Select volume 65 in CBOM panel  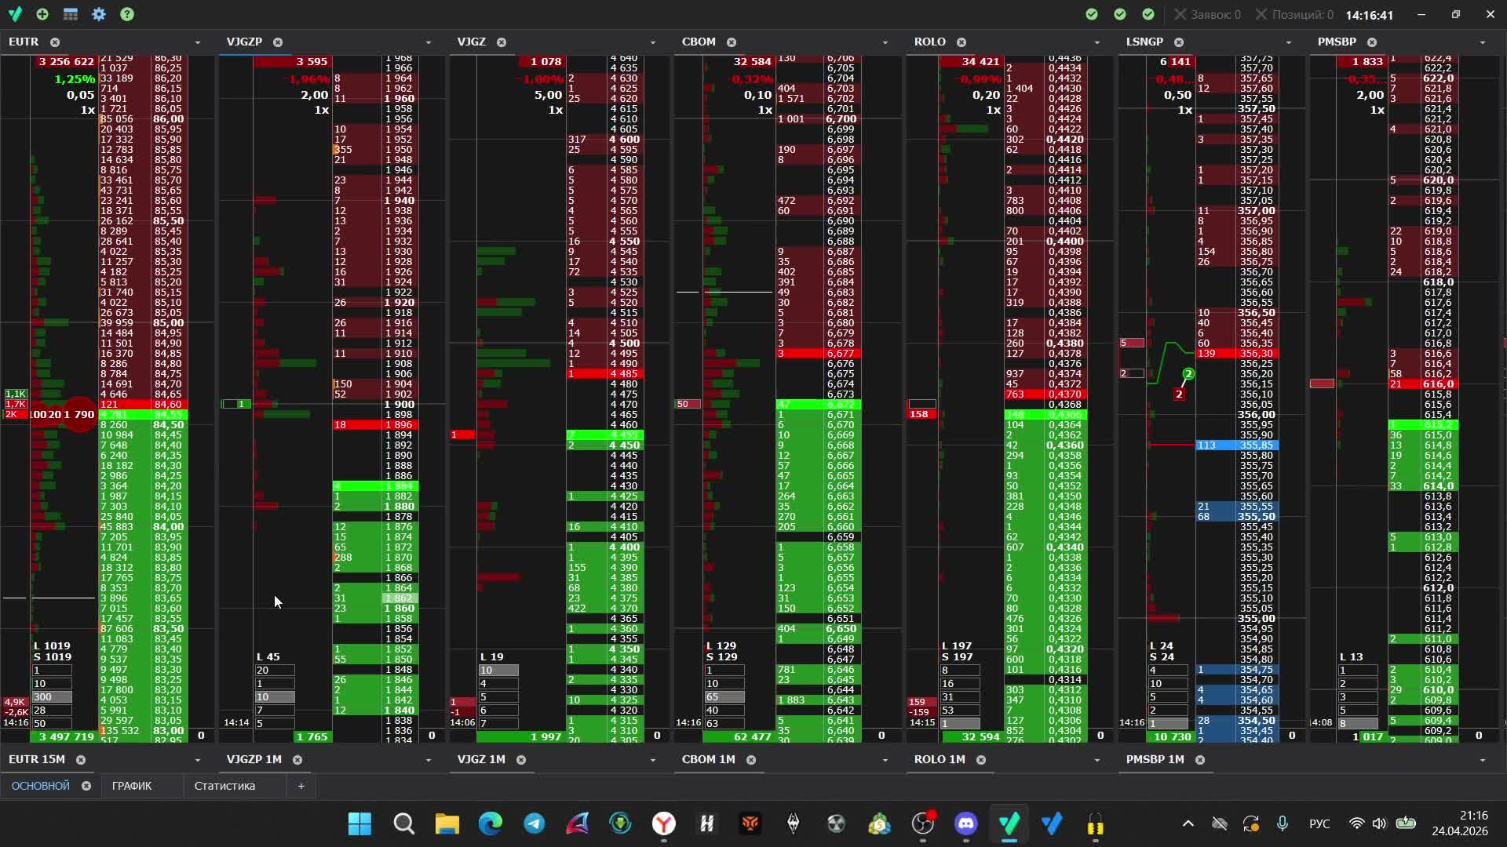(724, 696)
